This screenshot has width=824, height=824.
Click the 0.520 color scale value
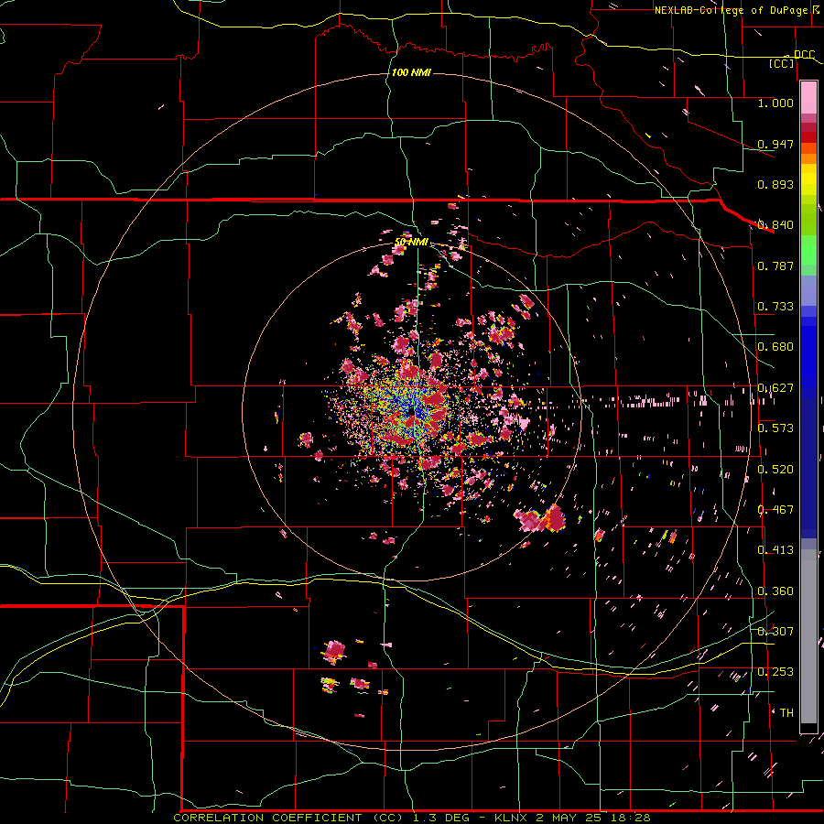click(775, 470)
